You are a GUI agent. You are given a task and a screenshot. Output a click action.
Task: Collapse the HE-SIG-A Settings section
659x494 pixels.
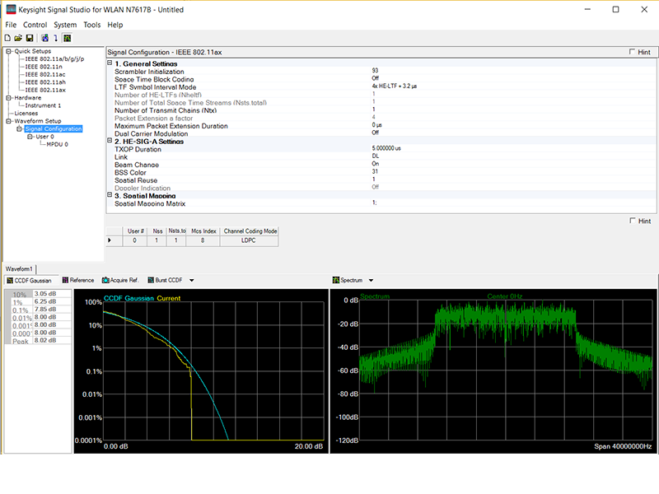pyautogui.click(x=110, y=142)
